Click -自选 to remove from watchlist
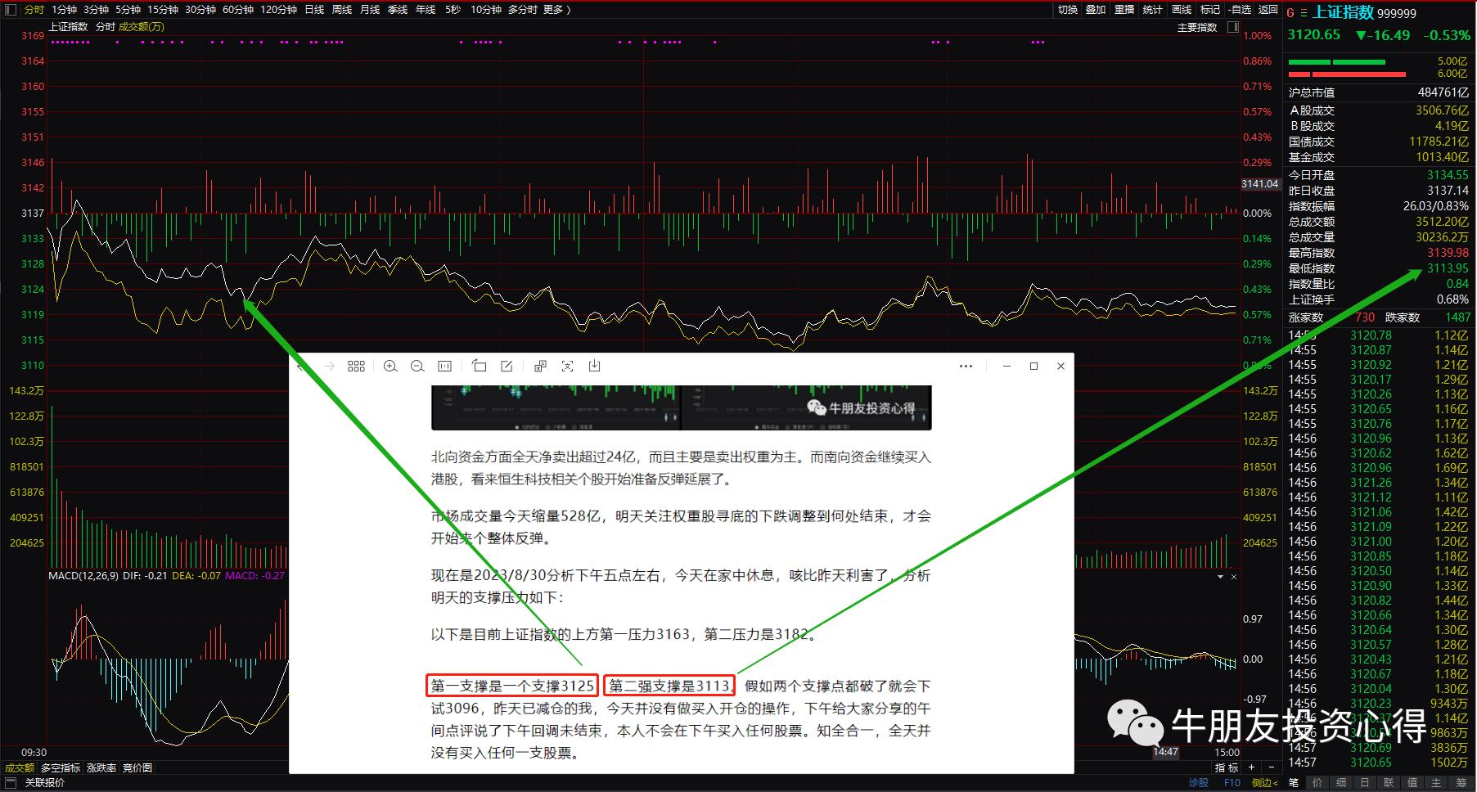This screenshot has width=1477, height=792. pos(1240,10)
